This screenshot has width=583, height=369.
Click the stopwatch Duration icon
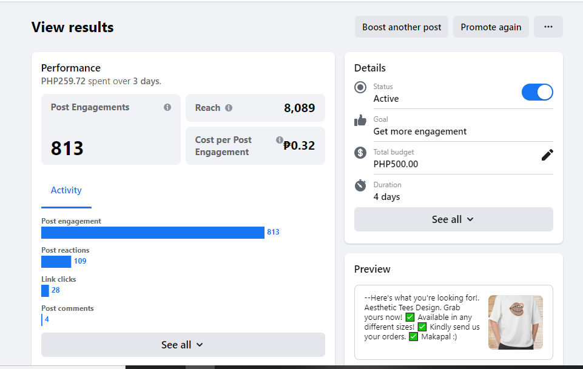[360, 185]
